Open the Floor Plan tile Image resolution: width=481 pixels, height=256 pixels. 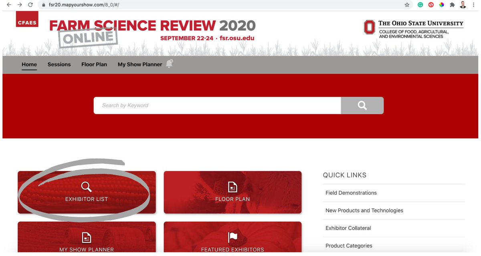pyautogui.click(x=232, y=192)
